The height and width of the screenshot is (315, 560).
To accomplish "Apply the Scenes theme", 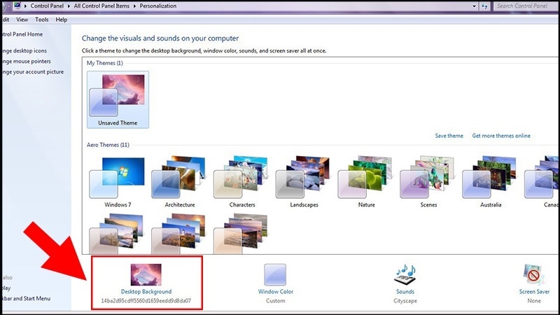I will coord(428,176).
